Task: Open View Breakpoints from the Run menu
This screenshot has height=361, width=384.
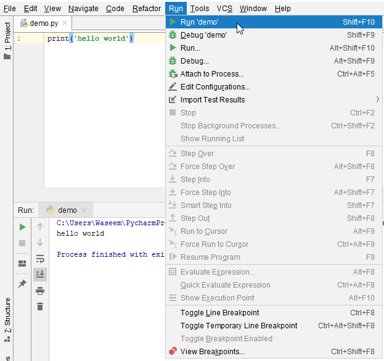Action: point(212,352)
